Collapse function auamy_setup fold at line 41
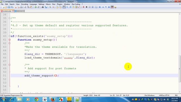 pos(10,40)
